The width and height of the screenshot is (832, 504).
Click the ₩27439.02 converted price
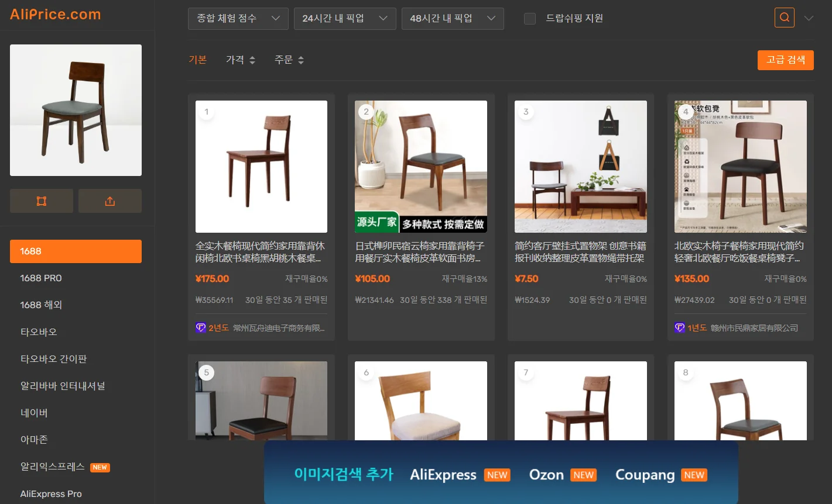click(695, 300)
